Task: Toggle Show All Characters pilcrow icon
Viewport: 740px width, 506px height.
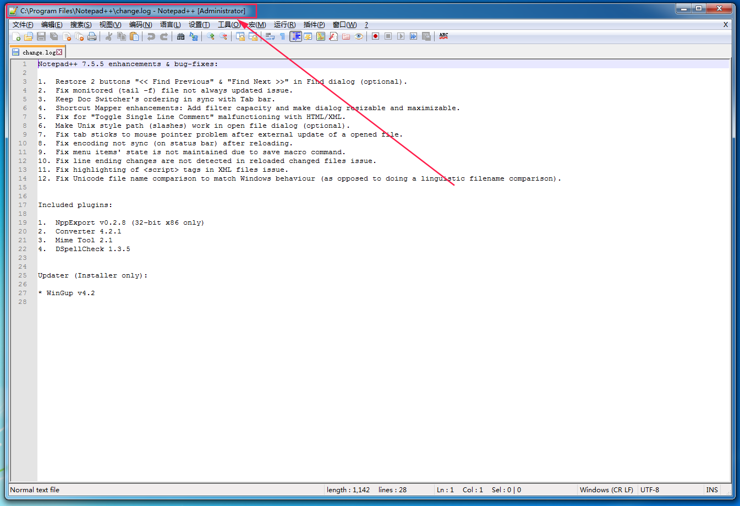Action: point(283,36)
